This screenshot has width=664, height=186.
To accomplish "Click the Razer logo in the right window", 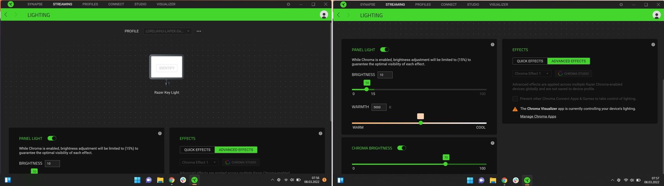I will 343,5.
